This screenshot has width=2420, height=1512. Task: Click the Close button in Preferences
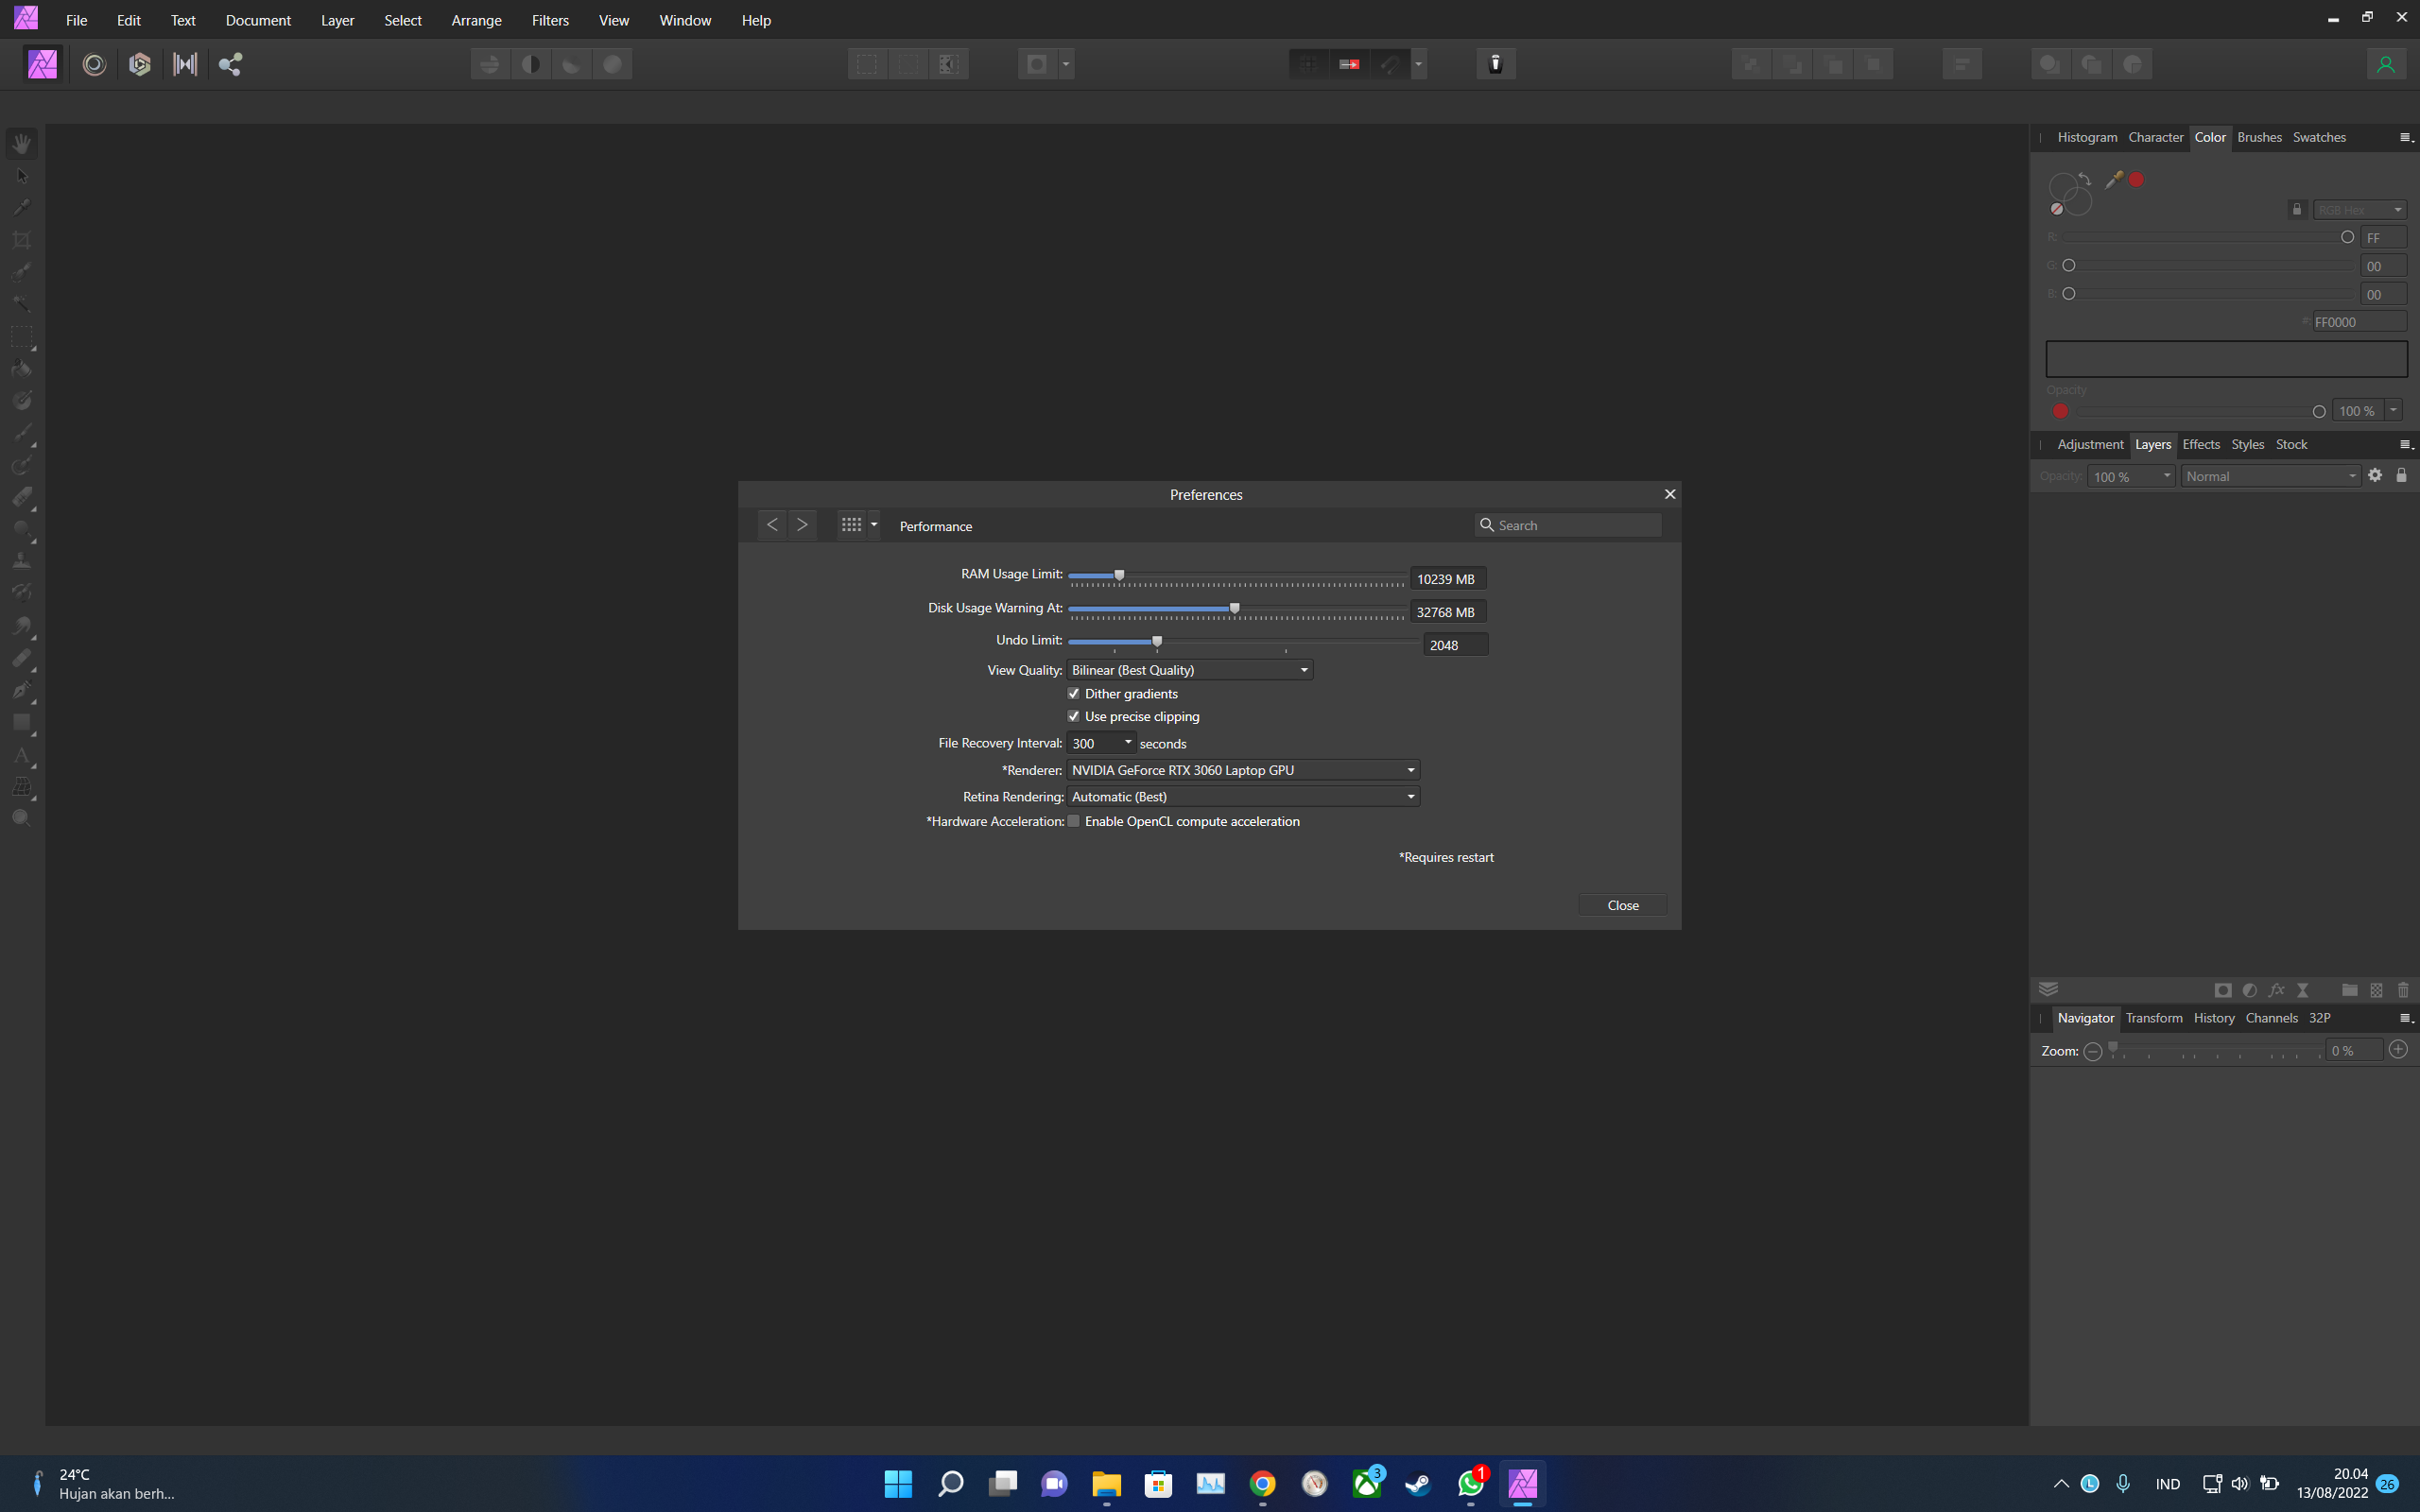[x=1622, y=905]
